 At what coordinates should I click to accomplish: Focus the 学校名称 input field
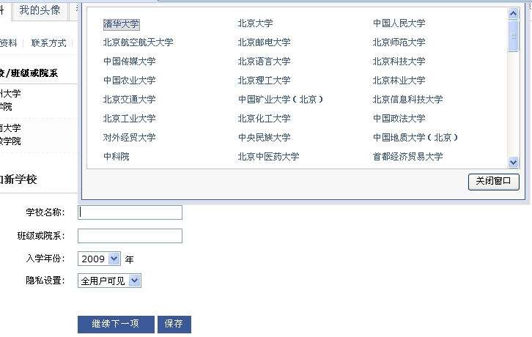click(130, 212)
